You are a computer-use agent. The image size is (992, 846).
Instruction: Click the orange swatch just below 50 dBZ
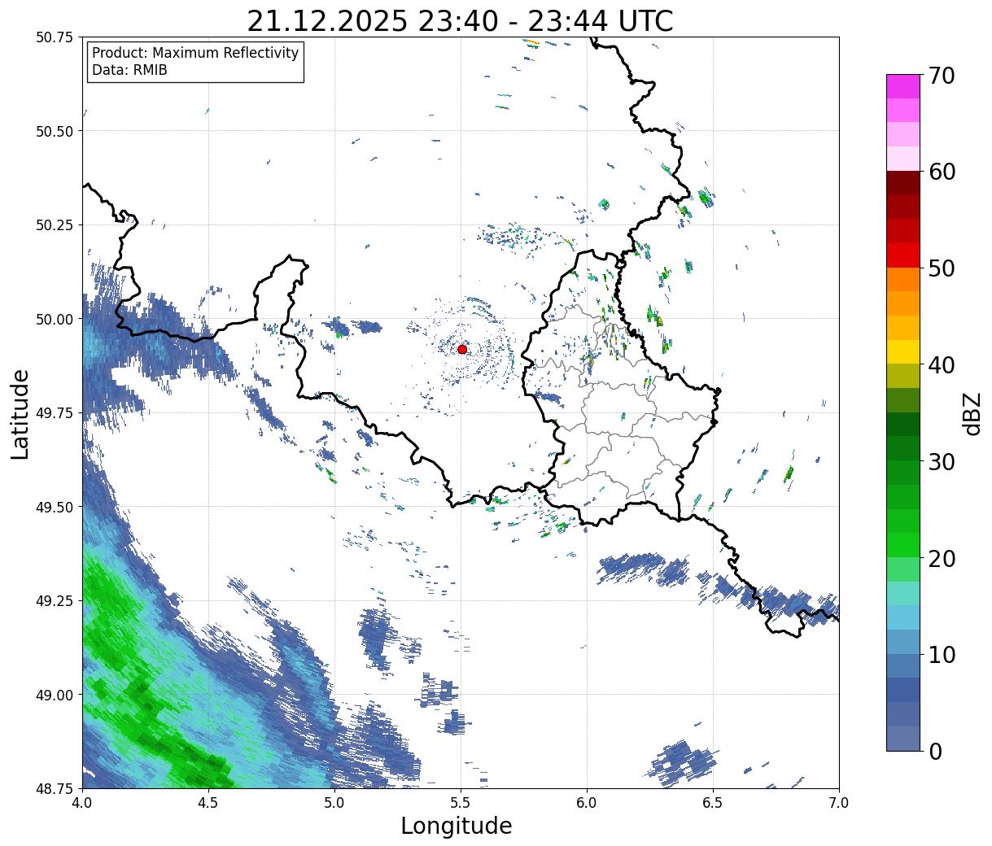coord(903,279)
